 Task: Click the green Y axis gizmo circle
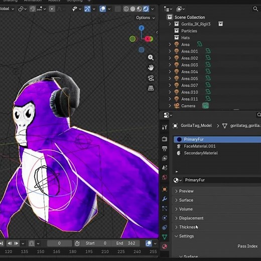pos(133,39)
